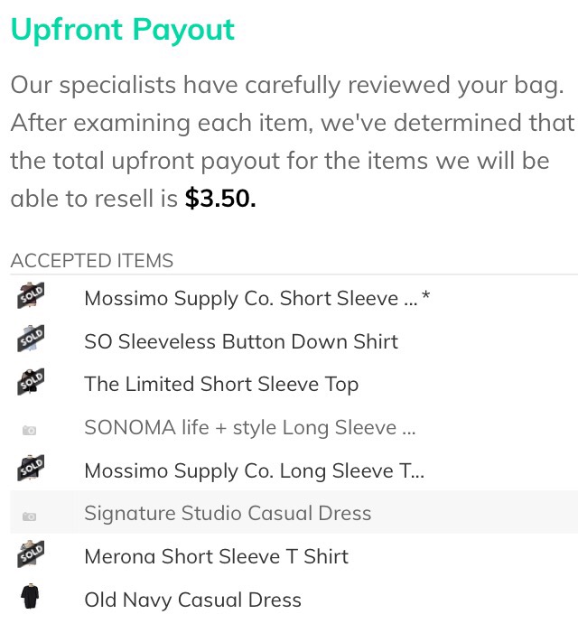Open Old Navy Casual Dress item
This screenshot has height=642, width=578.
[x=192, y=600]
